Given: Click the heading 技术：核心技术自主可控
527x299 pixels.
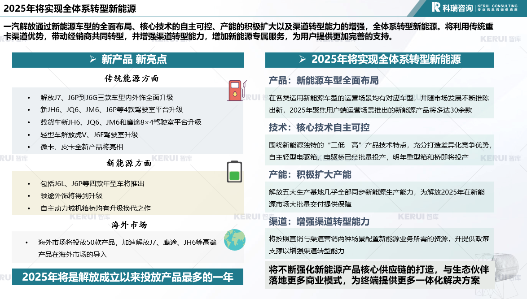Looking at the screenshot, I should point(319,127).
